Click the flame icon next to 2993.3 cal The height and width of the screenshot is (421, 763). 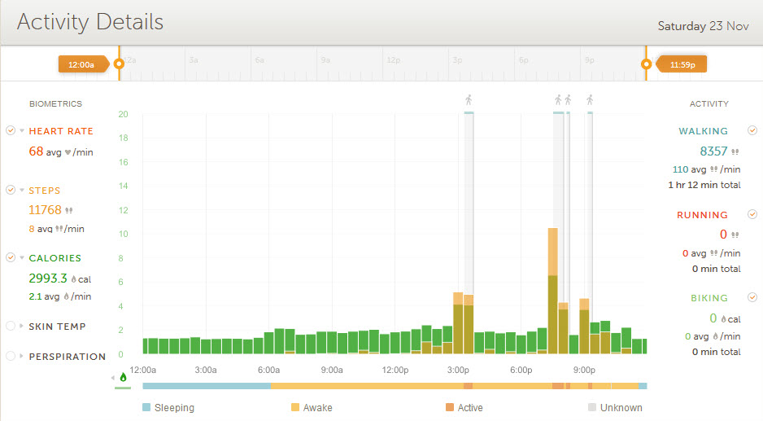click(73, 278)
